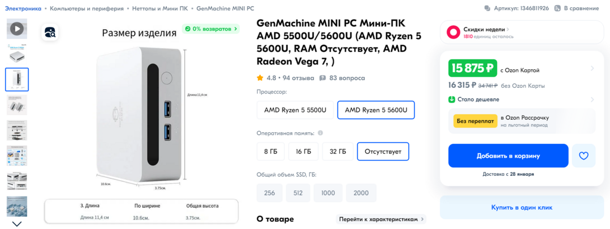Copy the article number via speech-bubble icon
This screenshot has width=610, height=229.
488,8
